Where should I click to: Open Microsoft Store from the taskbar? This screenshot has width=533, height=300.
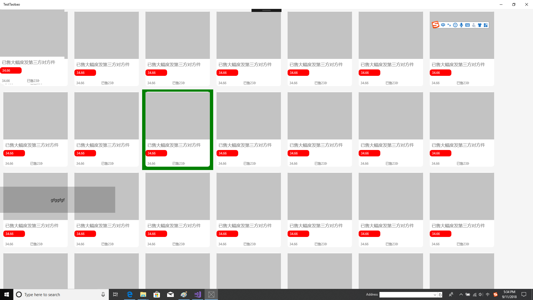157,294
